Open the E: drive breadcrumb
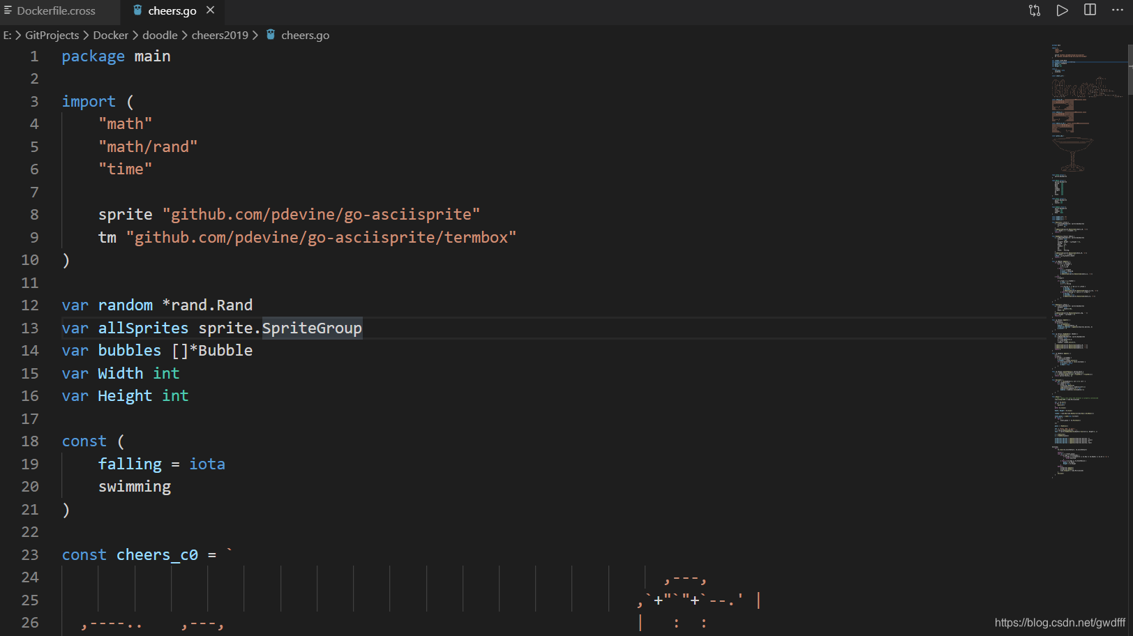The image size is (1133, 636). coord(7,35)
